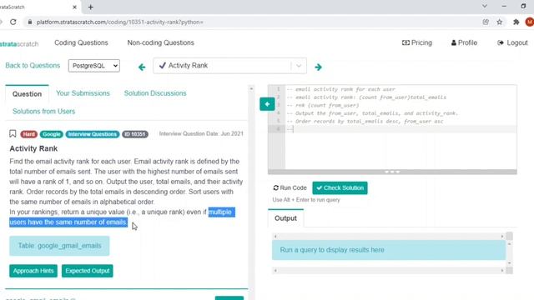Run Code in the editor
Image resolution: width=534 pixels, height=300 pixels.
click(x=290, y=187)
